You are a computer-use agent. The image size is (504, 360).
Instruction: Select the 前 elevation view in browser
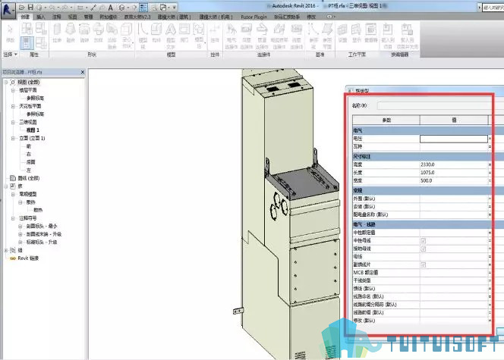coord(29,146)
